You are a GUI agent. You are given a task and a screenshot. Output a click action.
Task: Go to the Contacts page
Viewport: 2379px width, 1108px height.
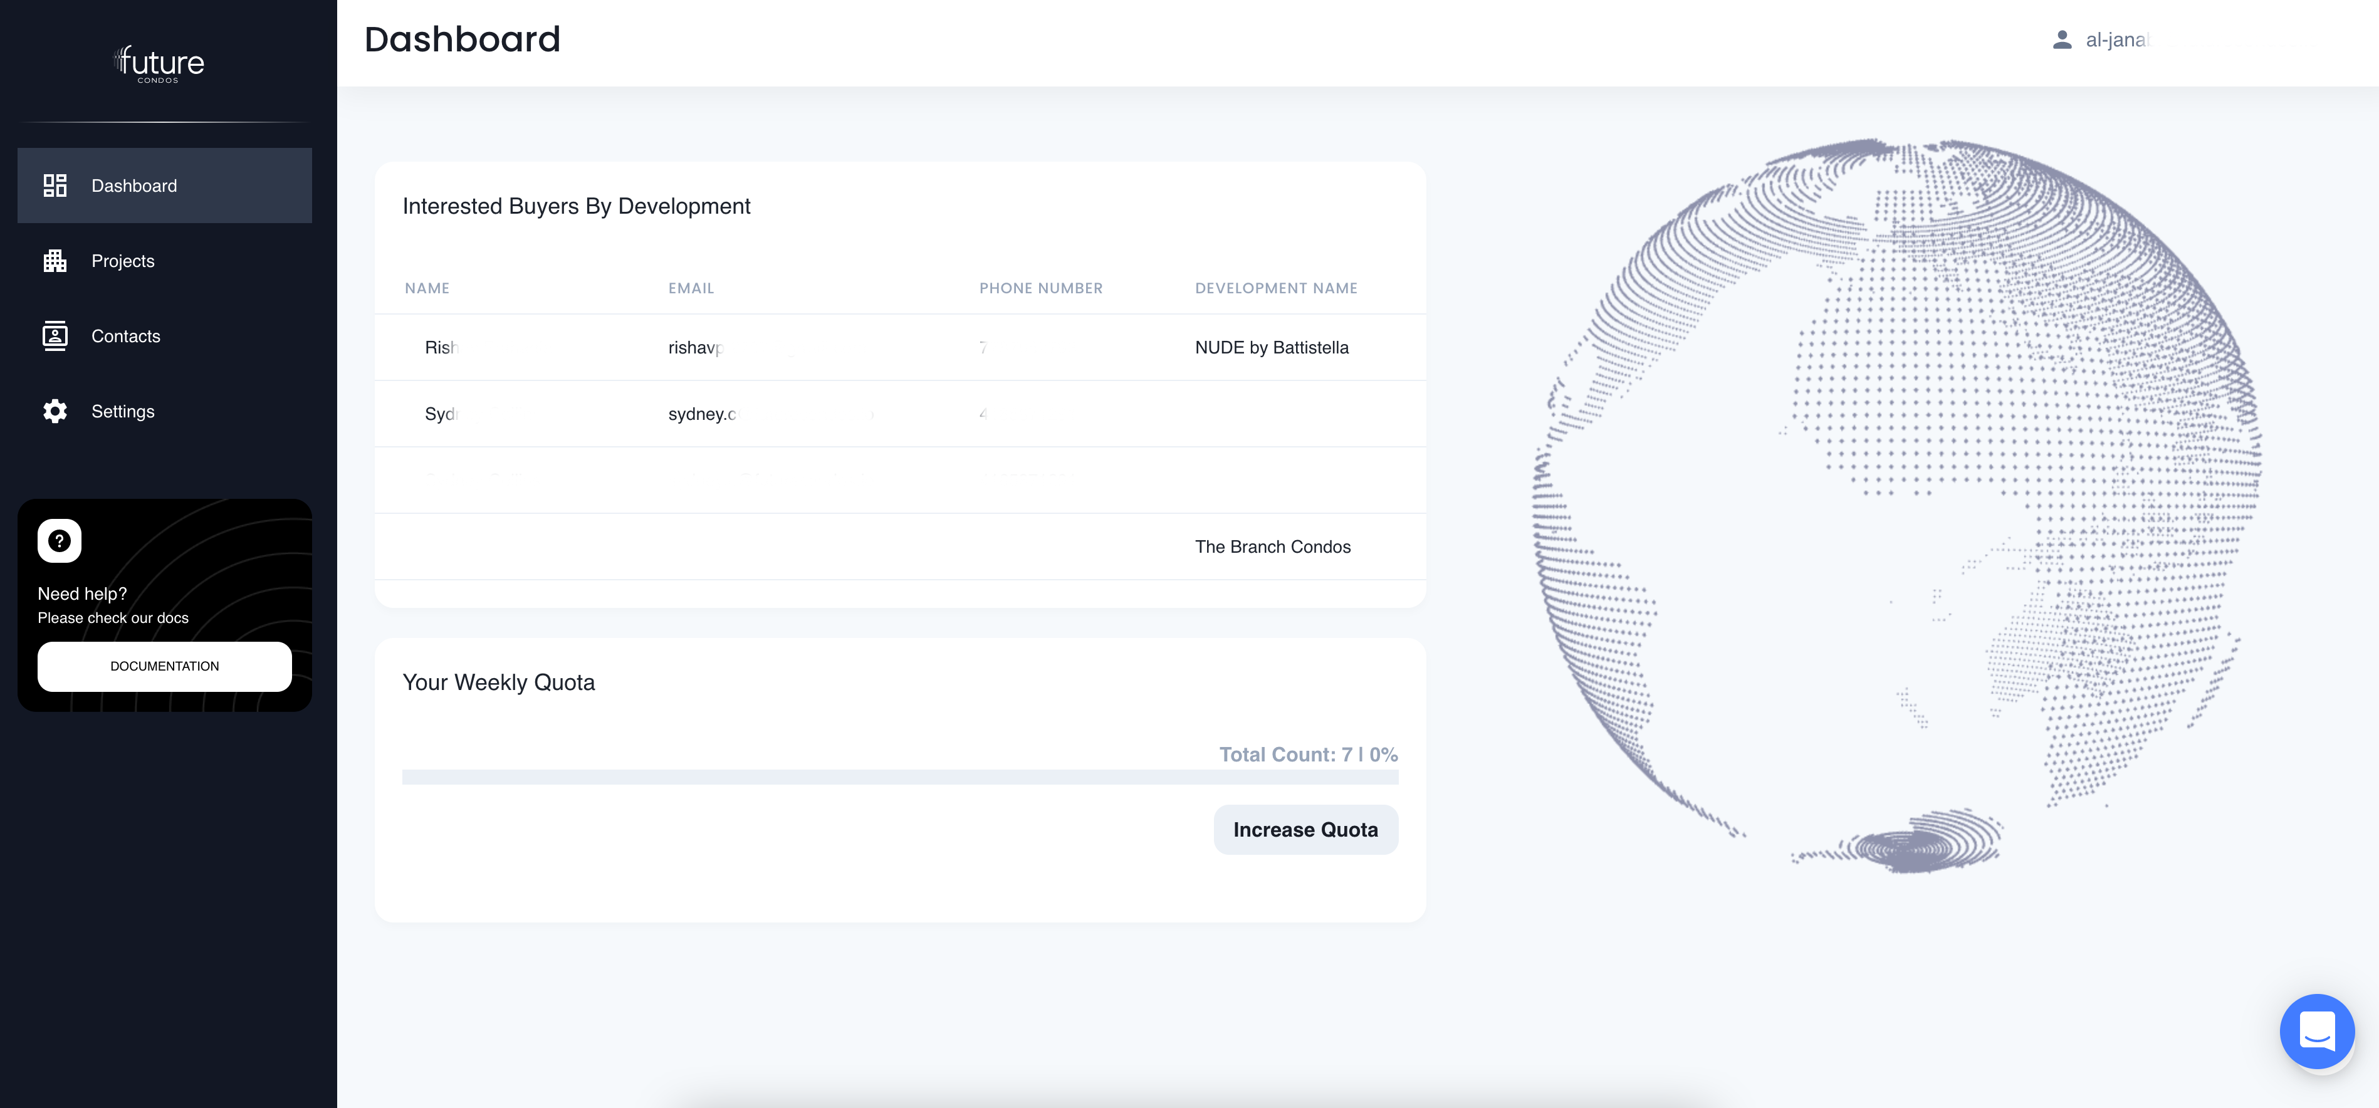[125, 336]
